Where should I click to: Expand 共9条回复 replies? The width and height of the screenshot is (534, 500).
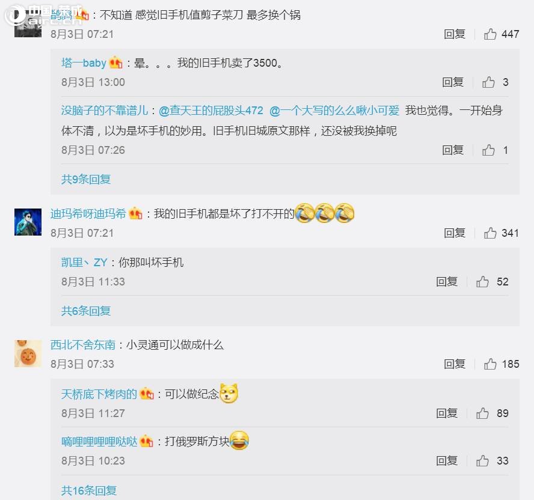(86, 179)
